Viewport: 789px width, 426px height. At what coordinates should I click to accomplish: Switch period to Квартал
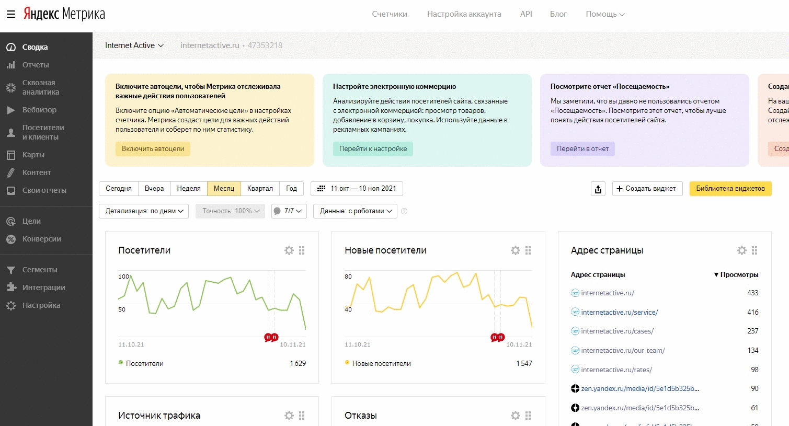pos(260,189)
